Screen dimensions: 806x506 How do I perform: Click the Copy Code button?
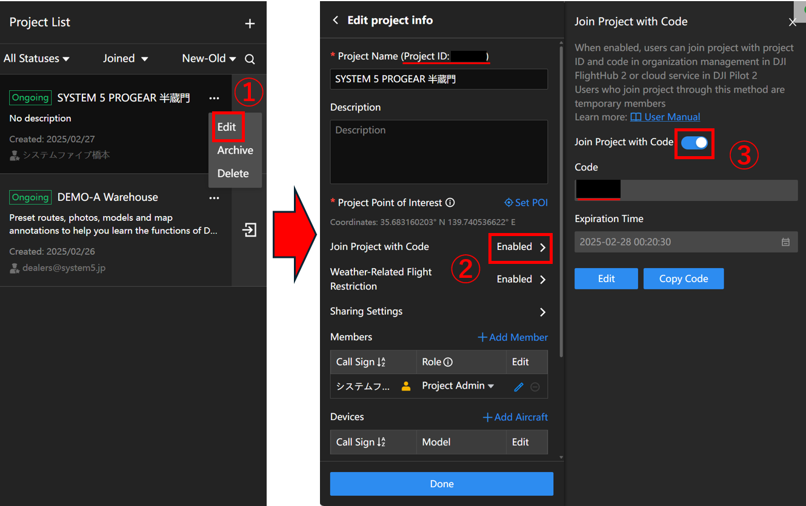click(684, 278)
